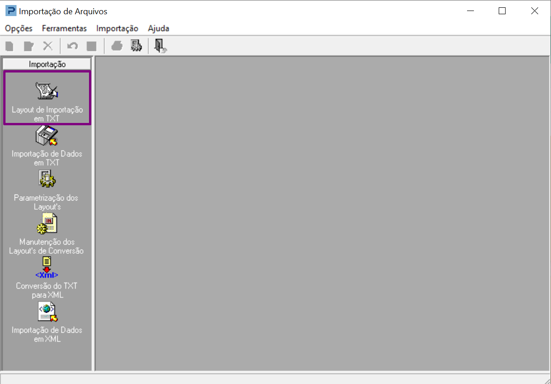Image resolution: width=551 pixels, height=384 pixels.
Task: Select the new record icon in the toolbar
Action: pyautogui.click(x=9, y=45)
